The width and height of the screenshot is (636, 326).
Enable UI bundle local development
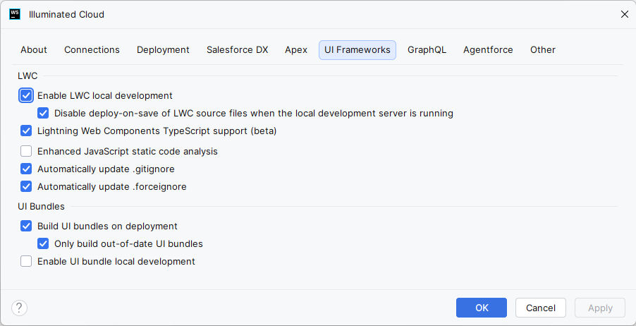(26, 262)
